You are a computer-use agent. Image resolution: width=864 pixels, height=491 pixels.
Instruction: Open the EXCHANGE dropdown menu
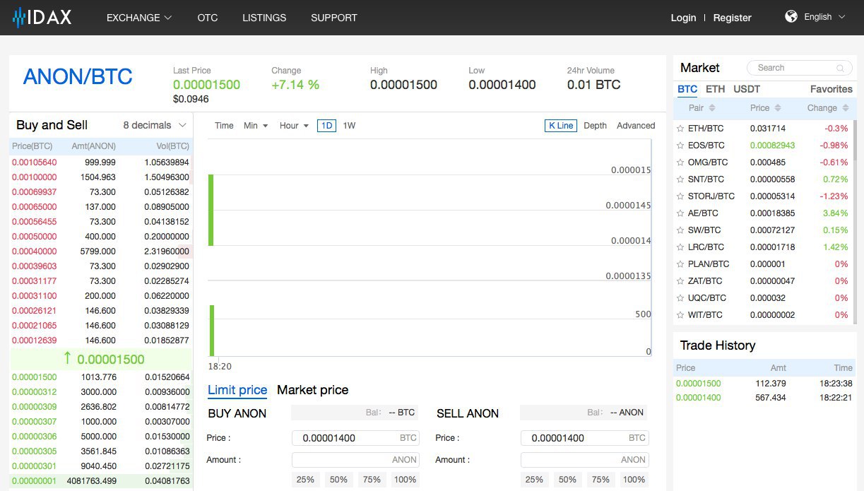tap(139, 18)
